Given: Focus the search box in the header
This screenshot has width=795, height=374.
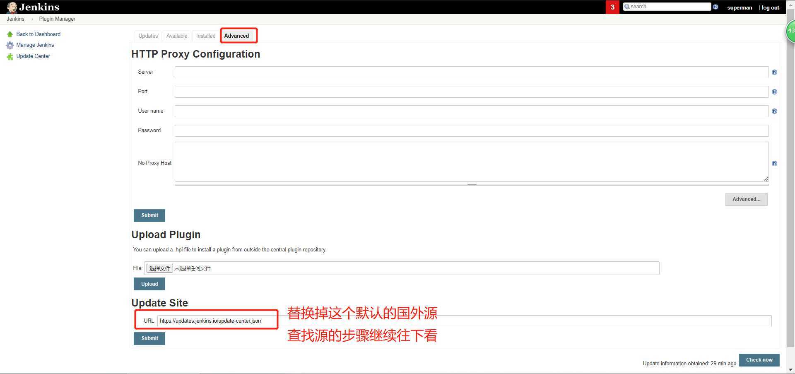Looking at the screenshot, I should click(x=667, y=7).
